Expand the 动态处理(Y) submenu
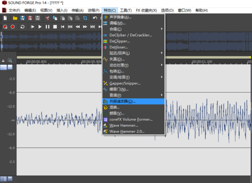The width and height of the screenshot is (252, 183). 134,65
